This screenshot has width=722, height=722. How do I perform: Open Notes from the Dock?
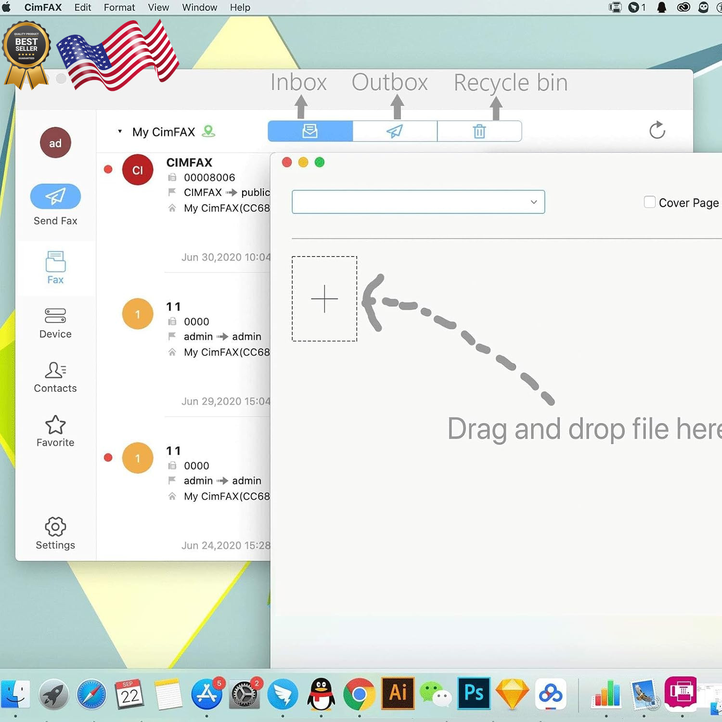[168, 694]
